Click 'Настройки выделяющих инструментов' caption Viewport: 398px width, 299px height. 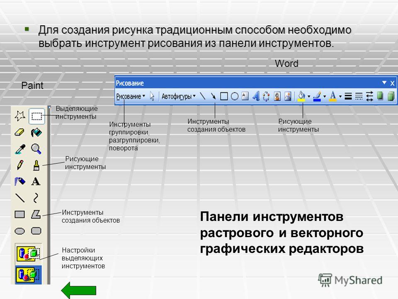click(x=83, y=258)
